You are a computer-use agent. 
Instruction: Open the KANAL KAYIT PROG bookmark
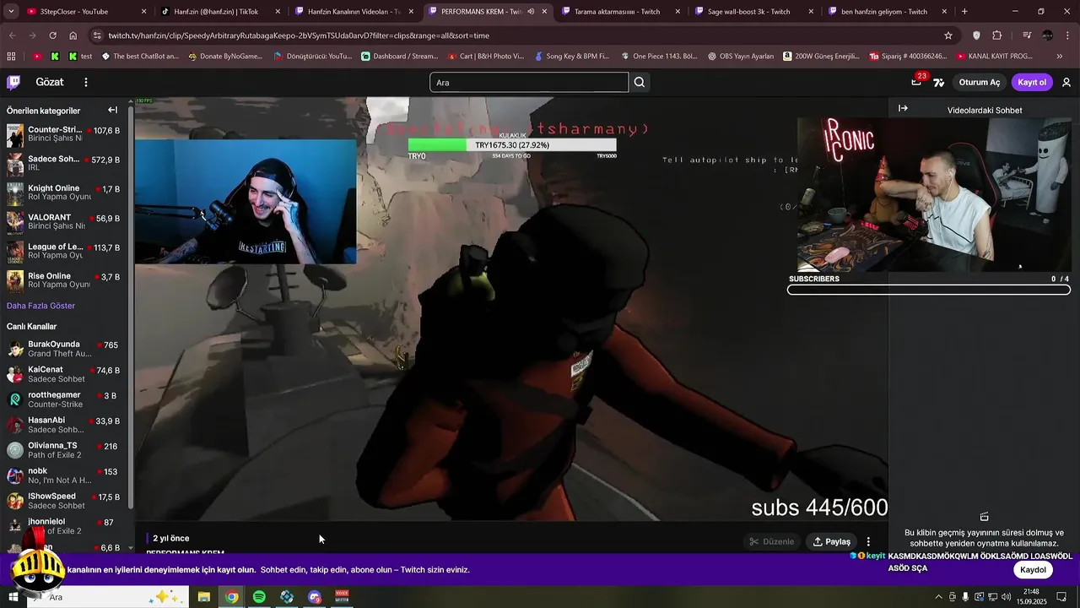pos(995,57)
